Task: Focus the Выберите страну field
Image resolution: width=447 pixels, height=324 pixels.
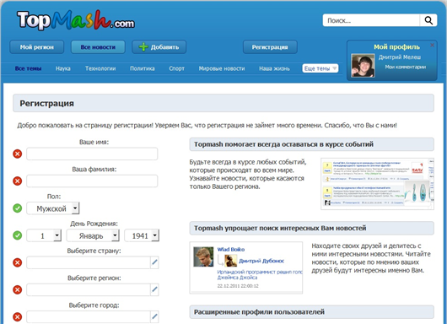Action: (x=89, y=262)
